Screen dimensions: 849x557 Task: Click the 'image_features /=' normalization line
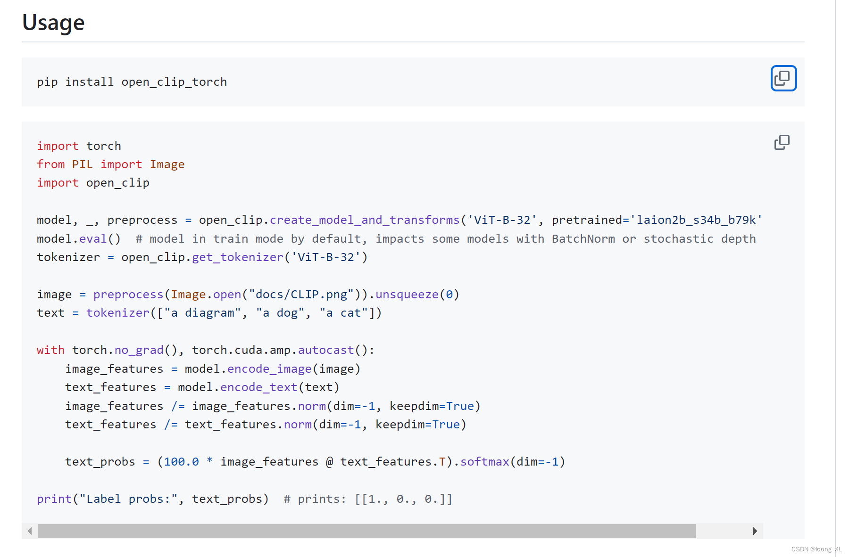273,406
